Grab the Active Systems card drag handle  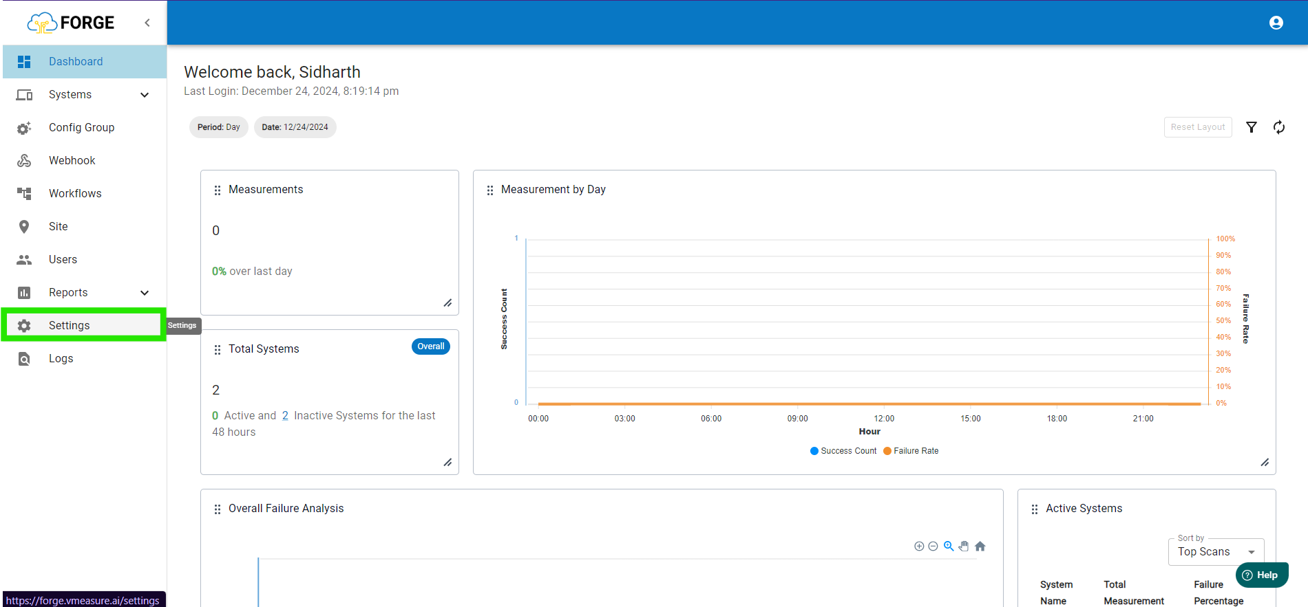pyautogui.click(x=1035, y=509)
